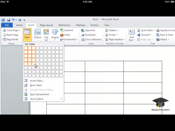Select the Insert tab

[31, 25]
